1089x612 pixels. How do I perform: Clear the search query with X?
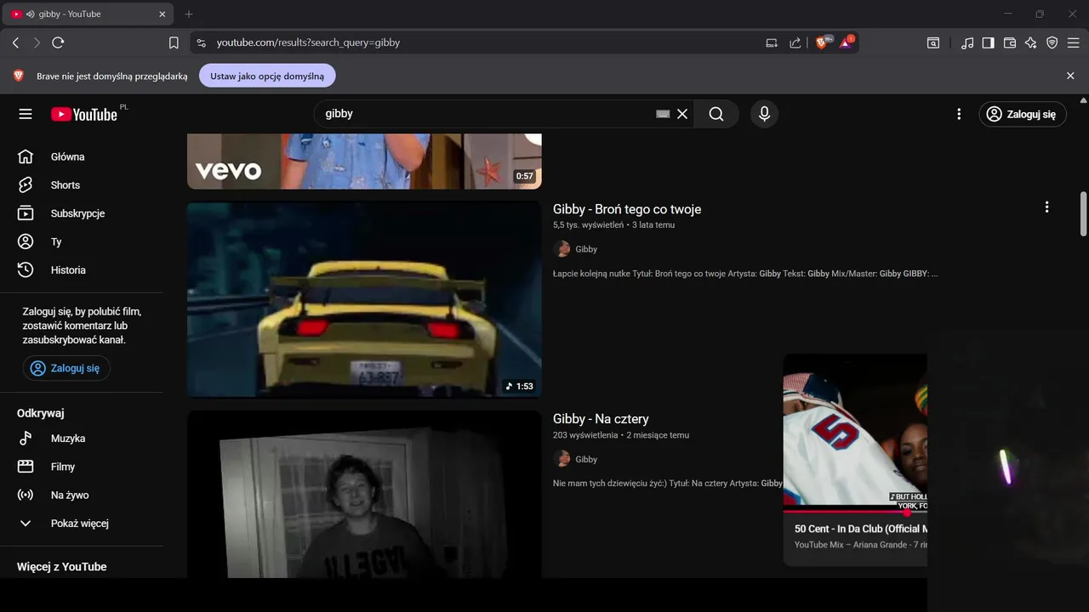[682, 114]
